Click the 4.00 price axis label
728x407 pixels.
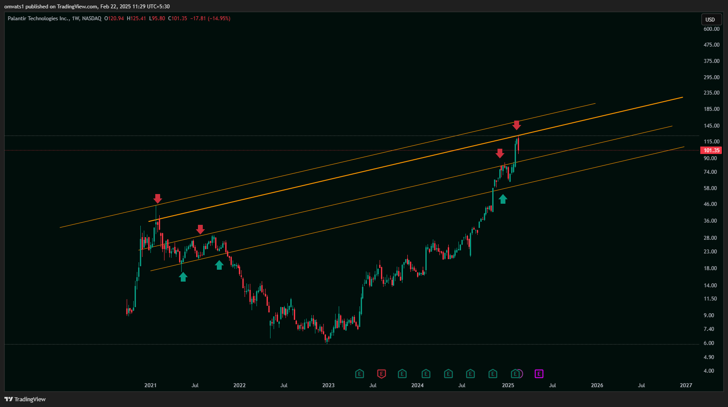709,371
